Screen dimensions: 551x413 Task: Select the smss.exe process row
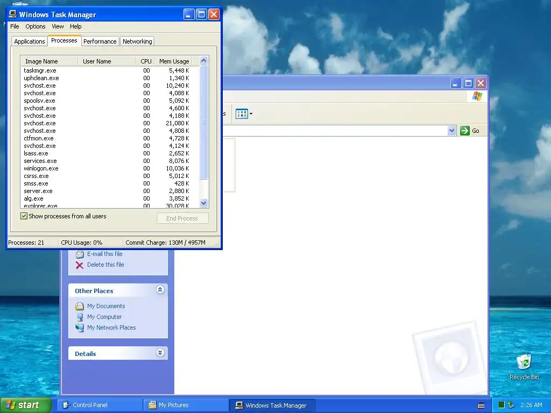pos(110,184)
